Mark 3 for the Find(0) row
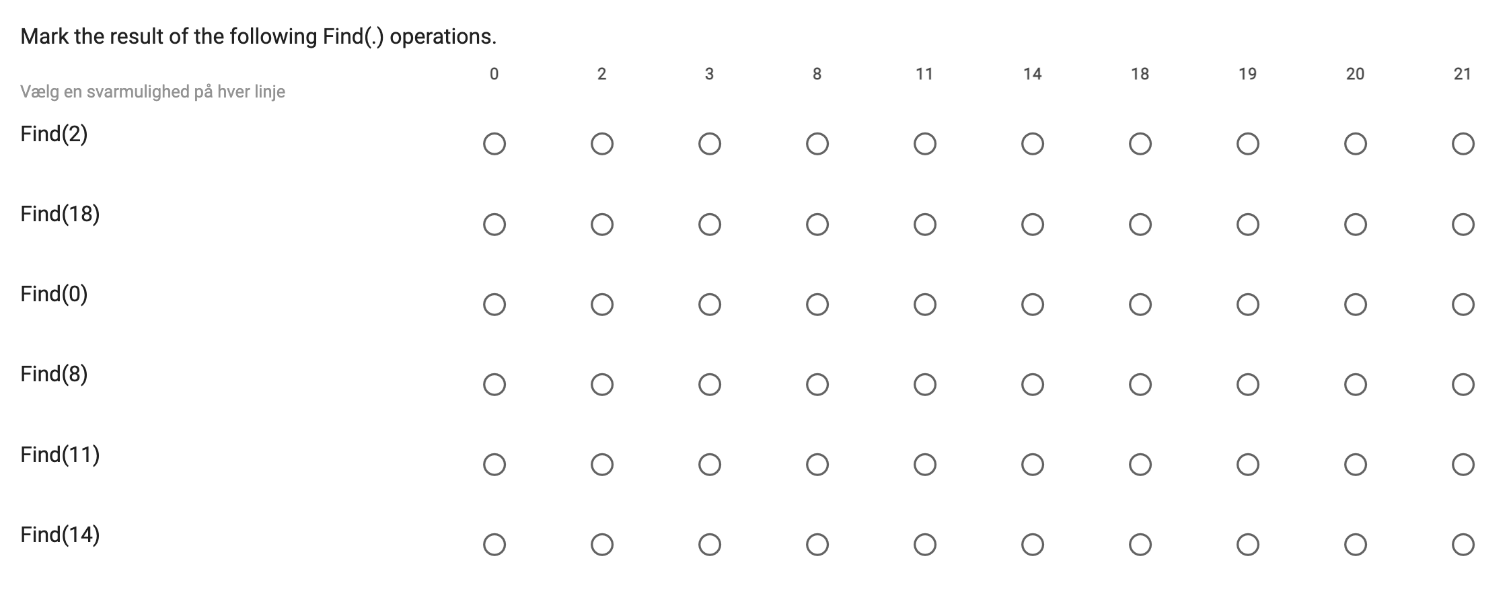This screenshot has height=616, width=1511. tap(709, 305)
